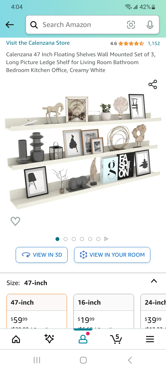The image size is (166, 370).
Task: Share this product via share icon
Action: tap(153, 84)
